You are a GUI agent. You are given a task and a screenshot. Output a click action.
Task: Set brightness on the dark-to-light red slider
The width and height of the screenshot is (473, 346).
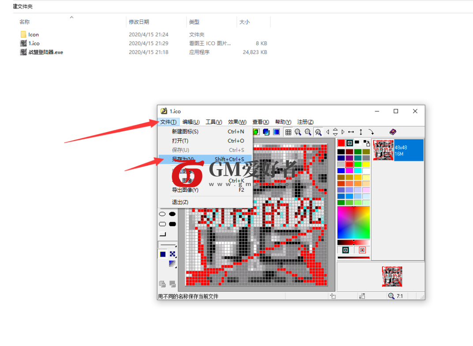pos(353,243)
